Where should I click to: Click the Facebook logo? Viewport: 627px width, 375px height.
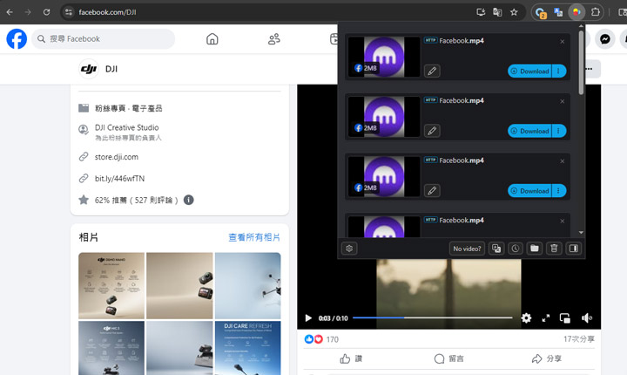pos(17,39)
